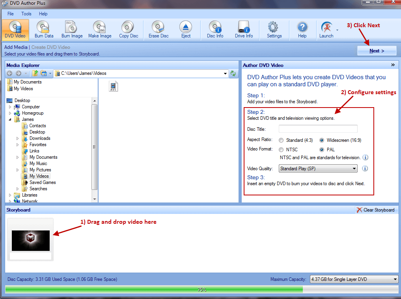This screenshot has width=401, height=299.
Task: Open the Burn Data tool
Action: (x=44, y=30)
